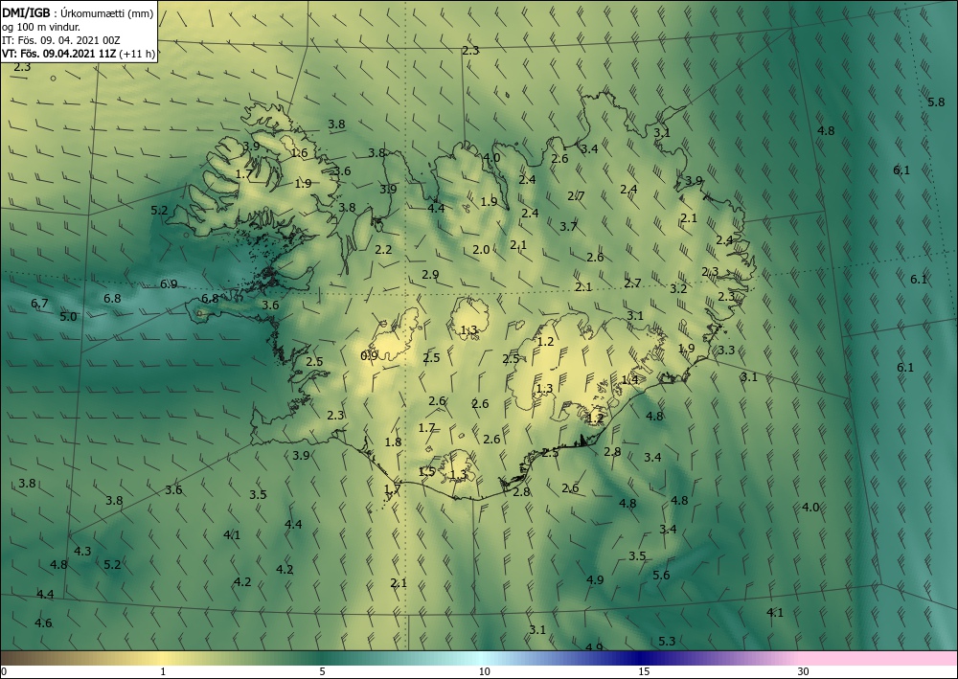Click the '3.7' value on the map
Image resolution: width=958 pixels, height=679 pixels.
[x=568, y=227]
